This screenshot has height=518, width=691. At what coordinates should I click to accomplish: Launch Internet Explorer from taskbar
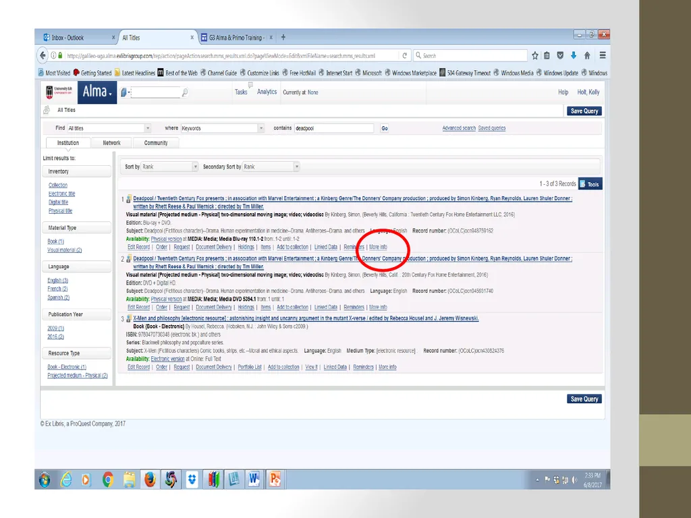click(x=66, y=480)
